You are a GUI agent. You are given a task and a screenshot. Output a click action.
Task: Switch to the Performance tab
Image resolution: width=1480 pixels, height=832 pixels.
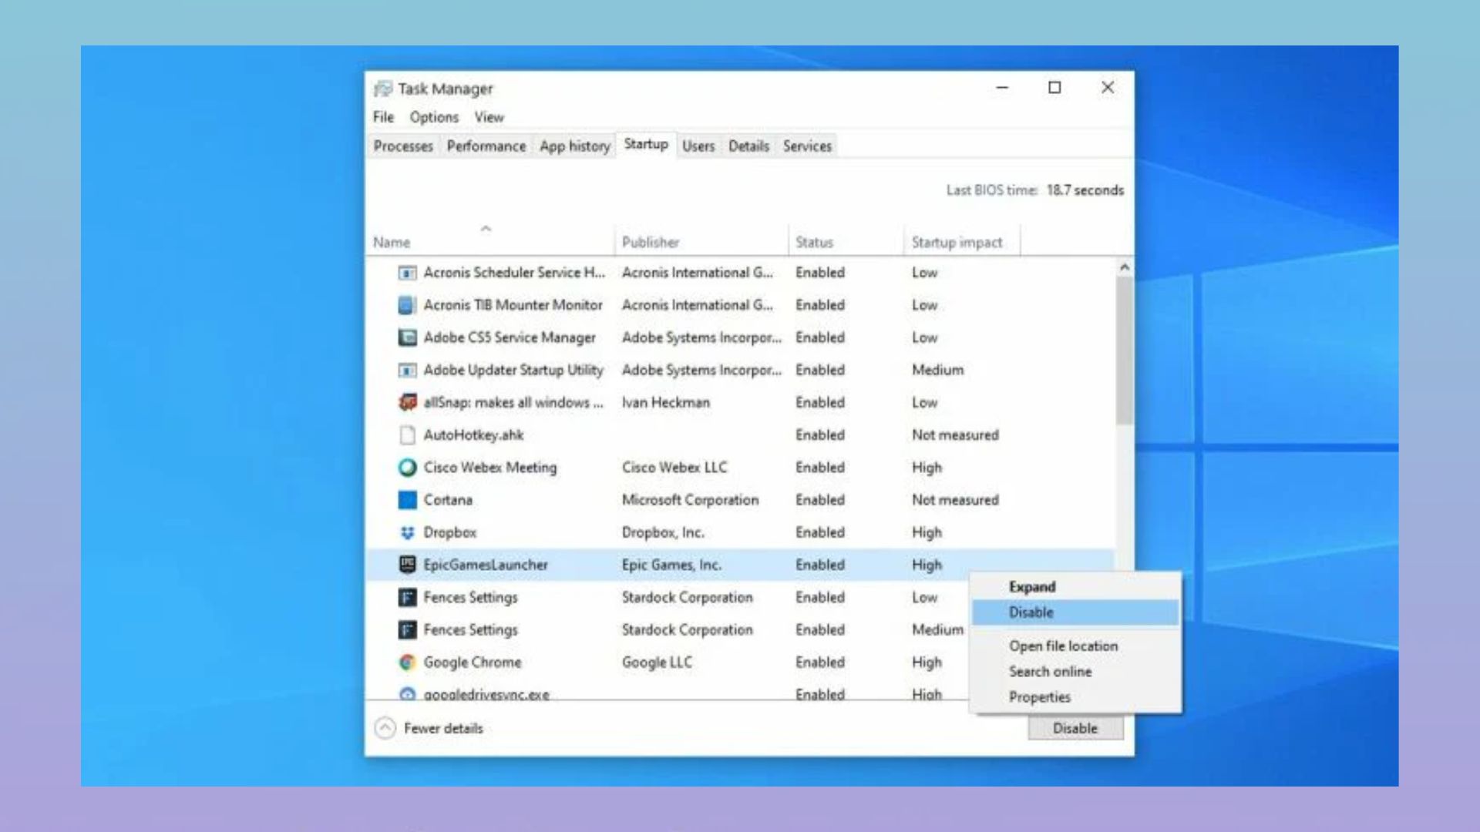click(x=486, y=146)
